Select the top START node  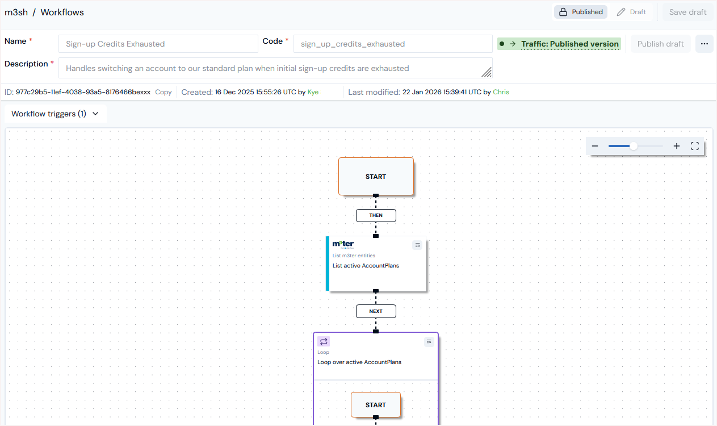point(376,177)
